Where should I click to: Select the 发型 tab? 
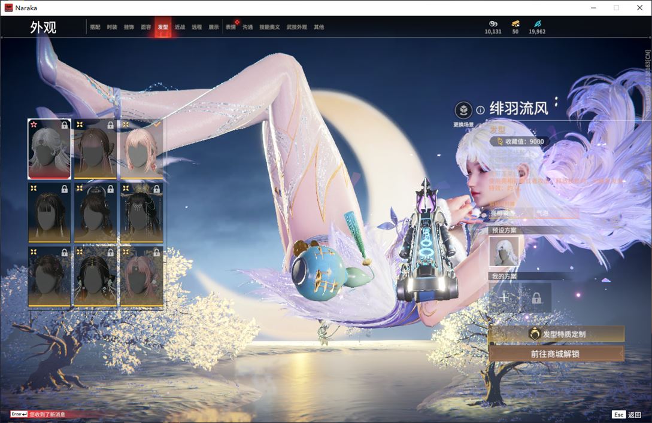[163, 27]
